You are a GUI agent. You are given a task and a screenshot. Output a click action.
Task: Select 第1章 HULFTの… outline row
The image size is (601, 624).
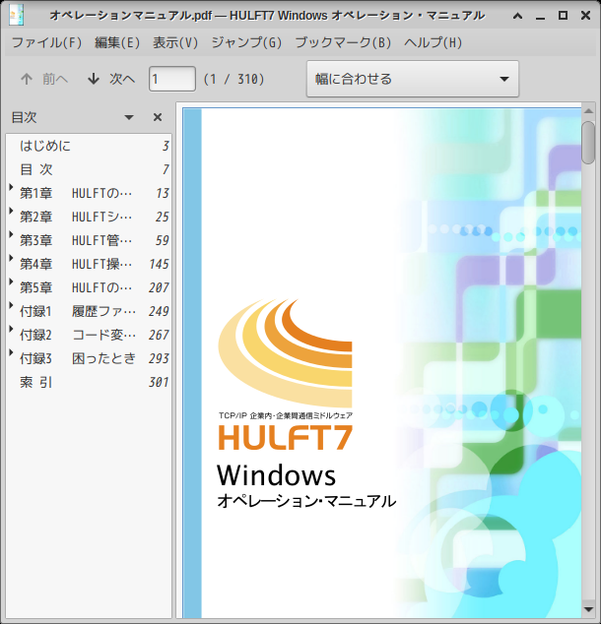pos(89,193)
